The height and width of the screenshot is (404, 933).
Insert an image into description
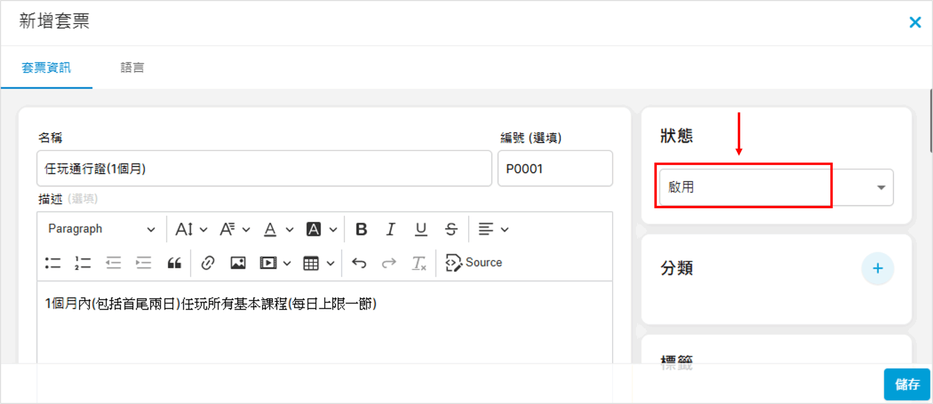[x=238, y=263]
